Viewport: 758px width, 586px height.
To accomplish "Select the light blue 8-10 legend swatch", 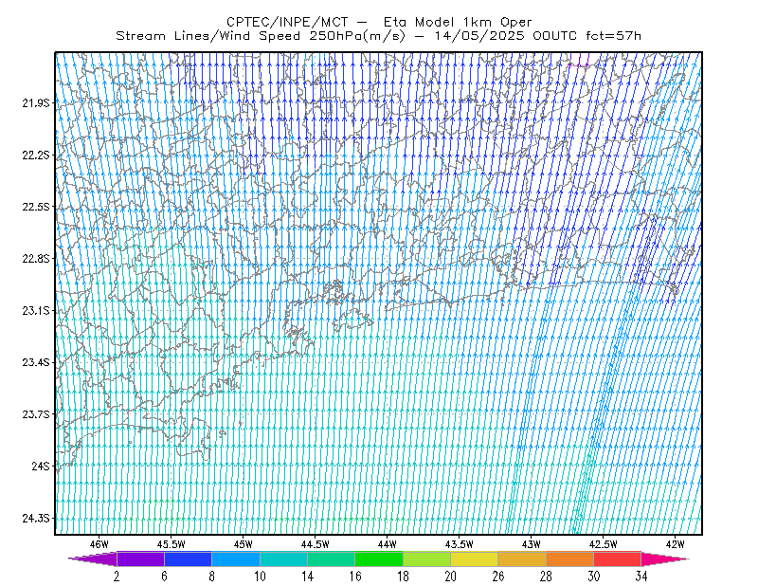I will pos(236,559).
